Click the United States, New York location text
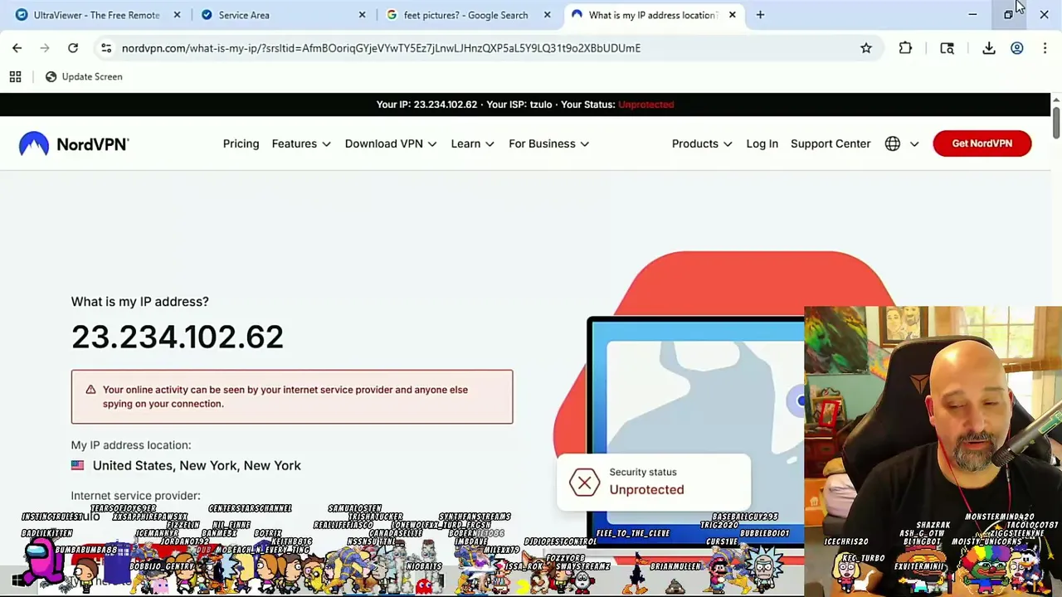The image size is (1062, 597). pyautogui.click(x=197, y=466)
